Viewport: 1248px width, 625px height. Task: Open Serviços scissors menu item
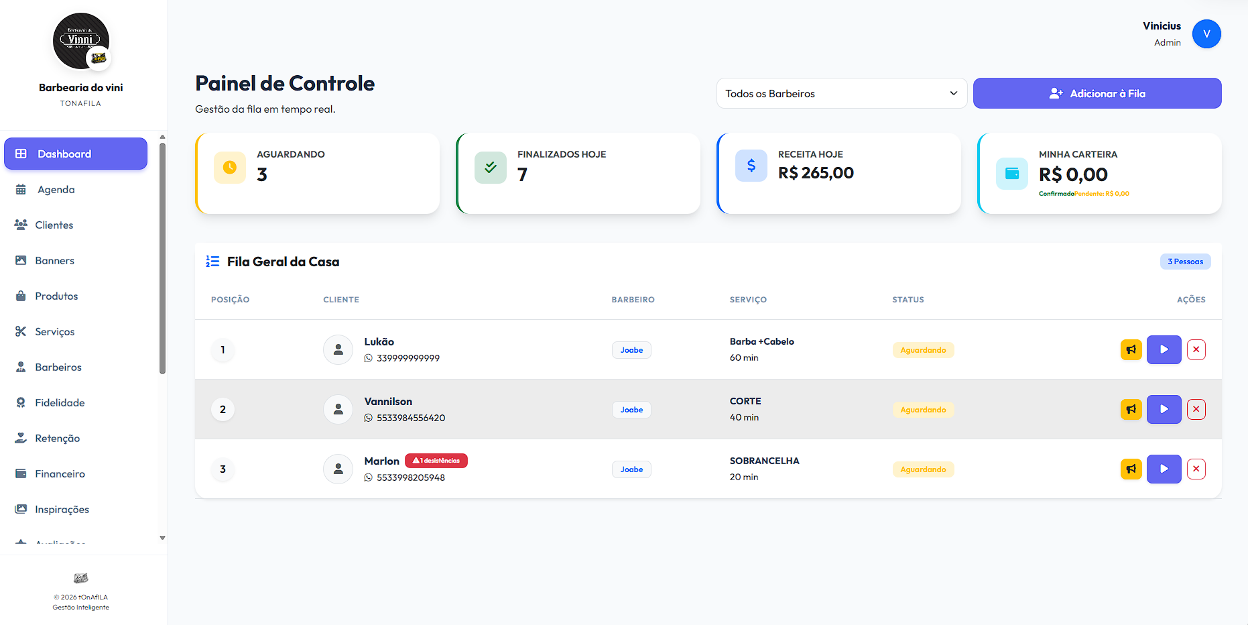[54, 332]
